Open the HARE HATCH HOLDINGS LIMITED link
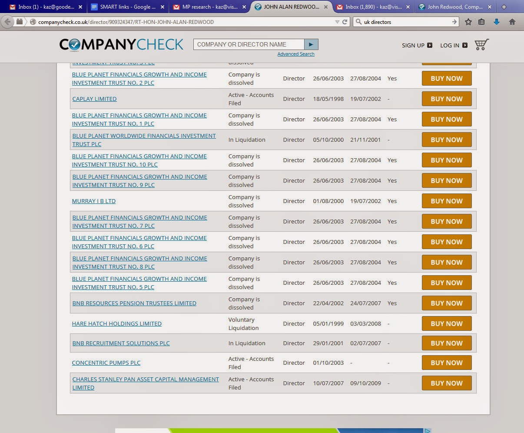 tap(117, 323)
